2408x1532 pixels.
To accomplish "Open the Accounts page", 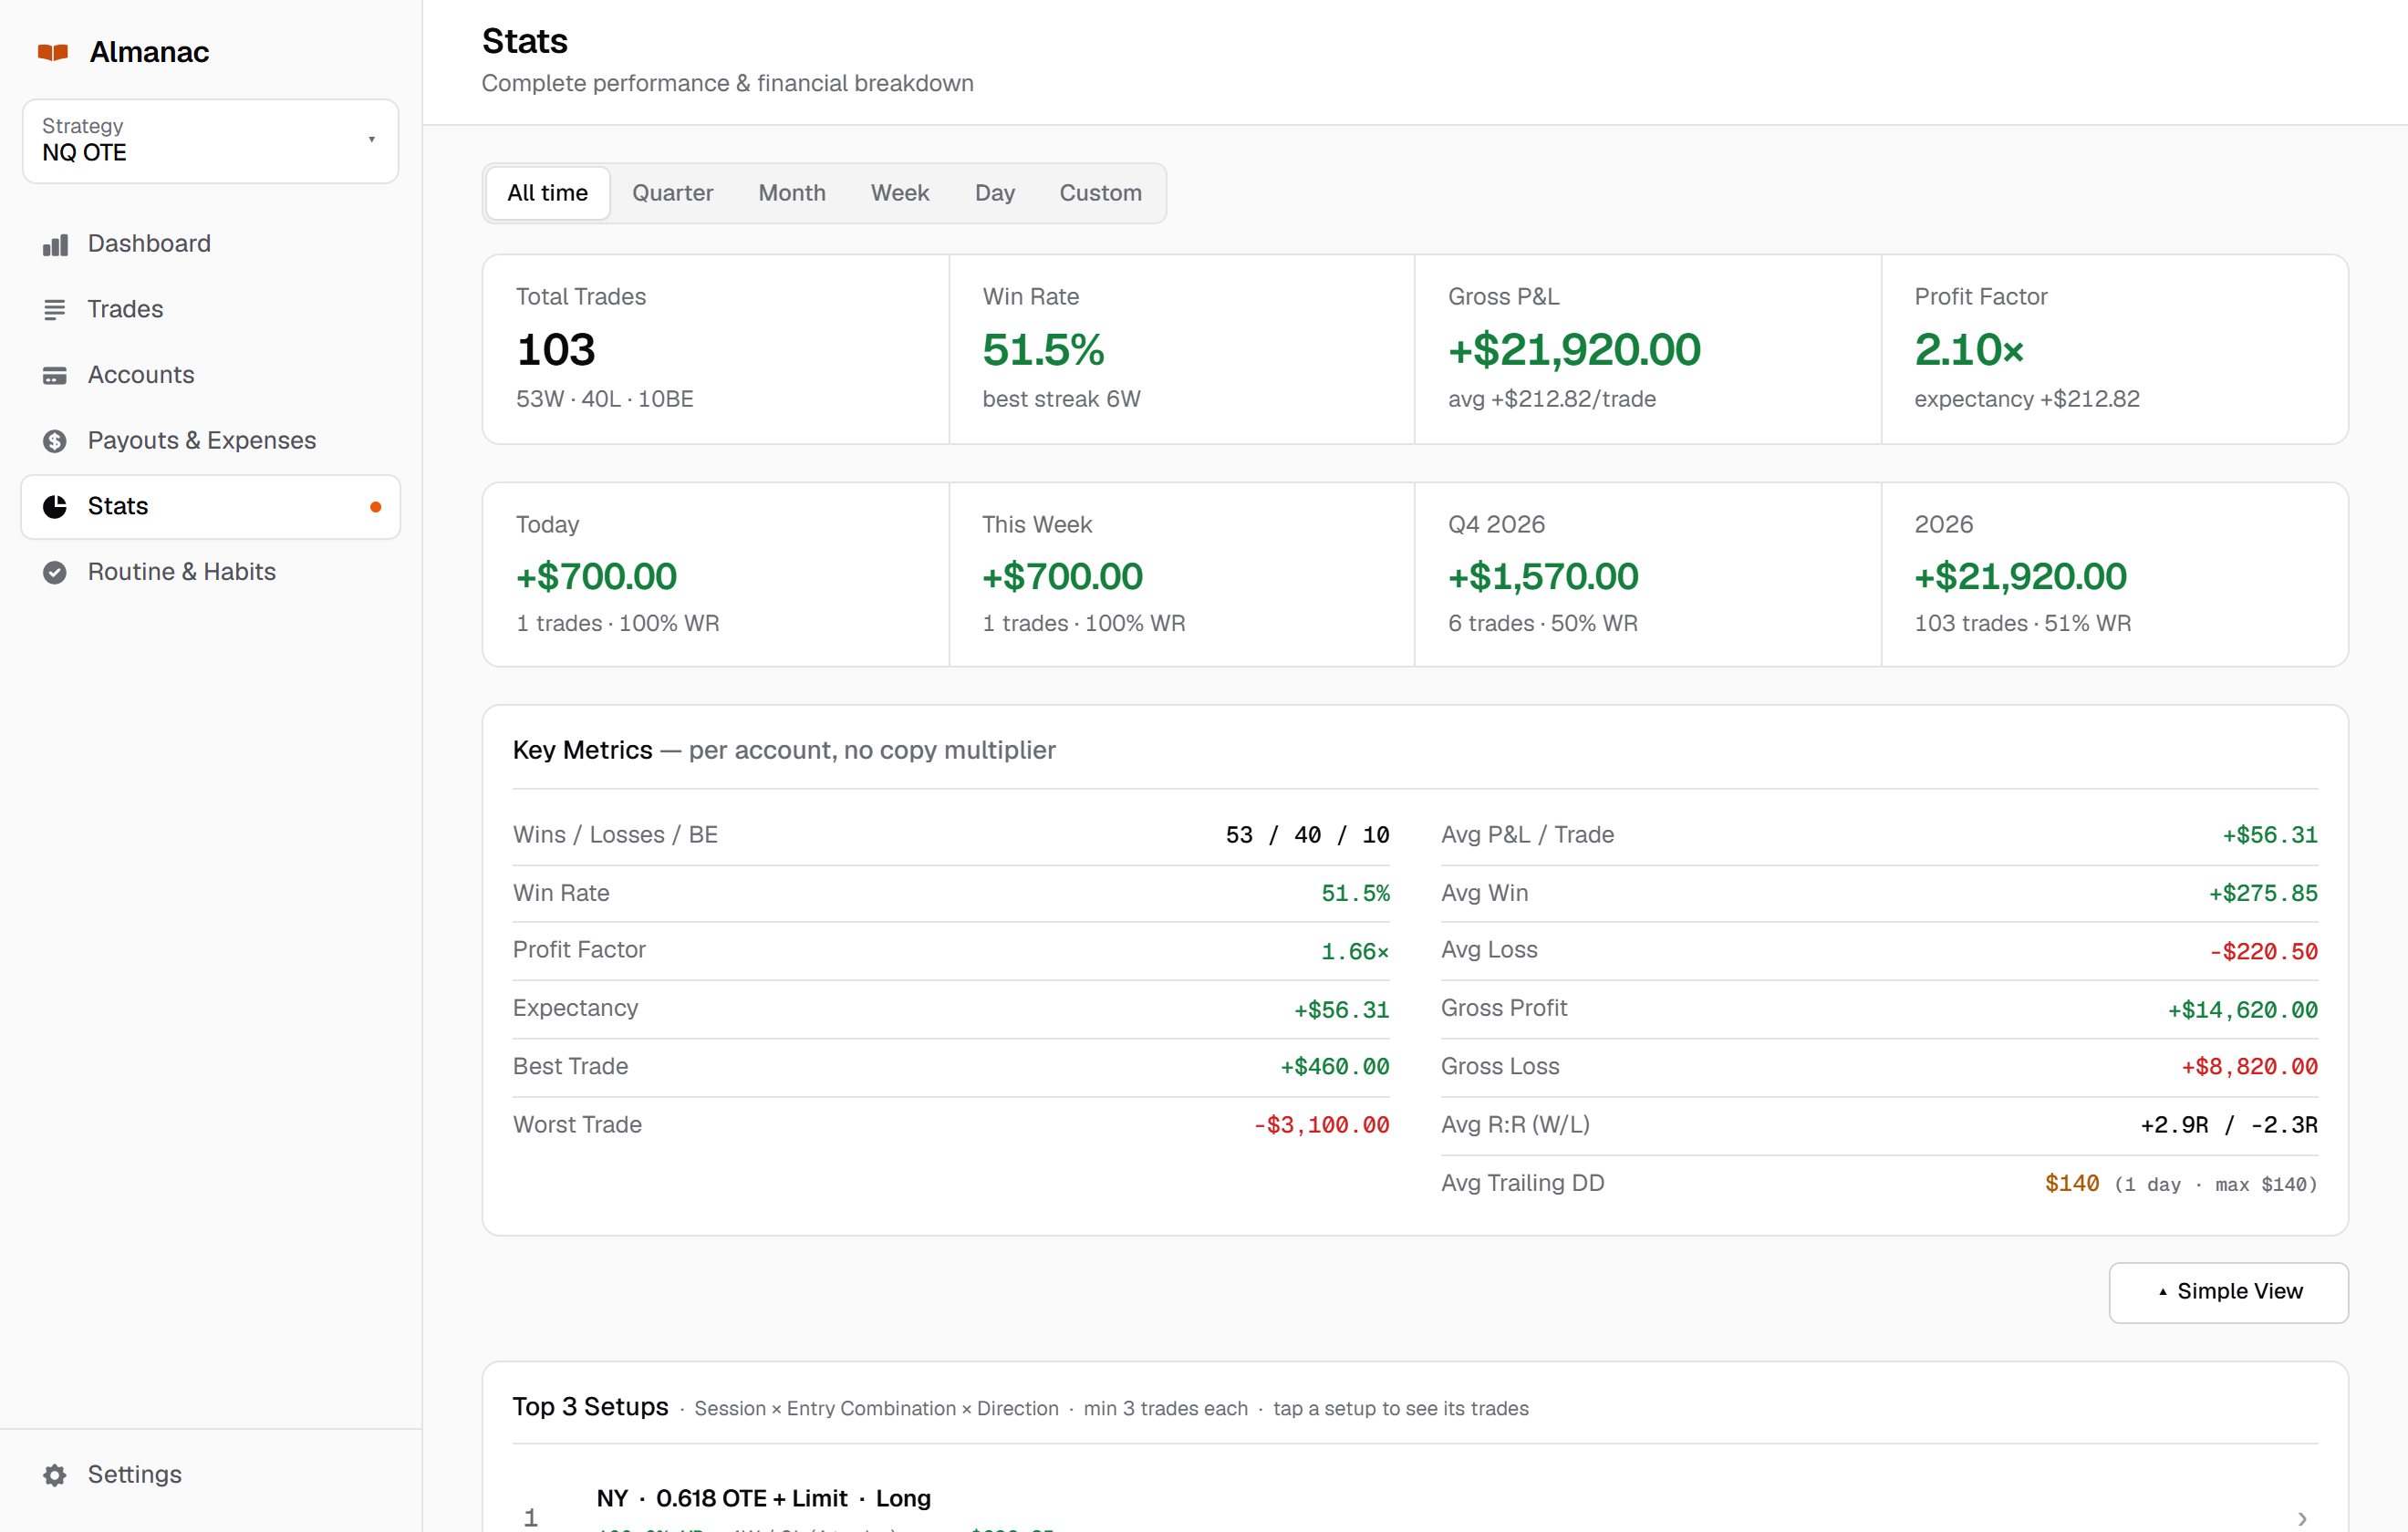I will tap(210, 375).
